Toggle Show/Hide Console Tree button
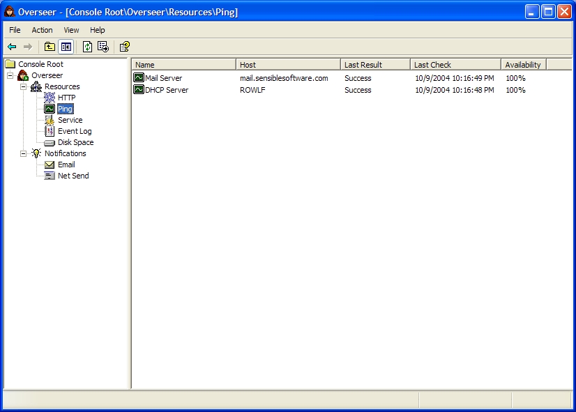Image resolution: width=576 pixels, height=412 pixels. tap(66, 47)
